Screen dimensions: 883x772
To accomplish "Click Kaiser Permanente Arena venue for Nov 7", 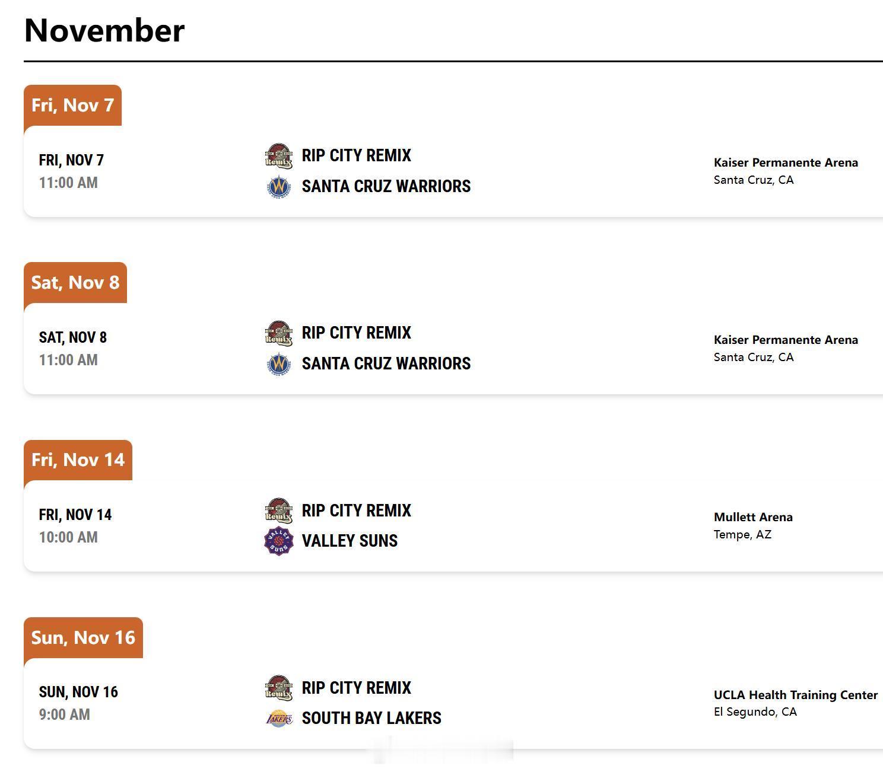I will (786, 162).
